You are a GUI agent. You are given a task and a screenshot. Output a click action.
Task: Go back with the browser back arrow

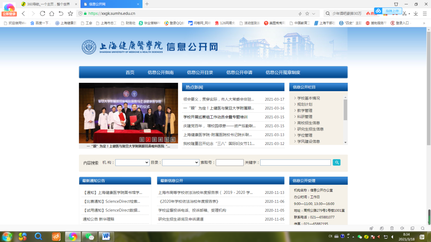(x=24, y=14)
